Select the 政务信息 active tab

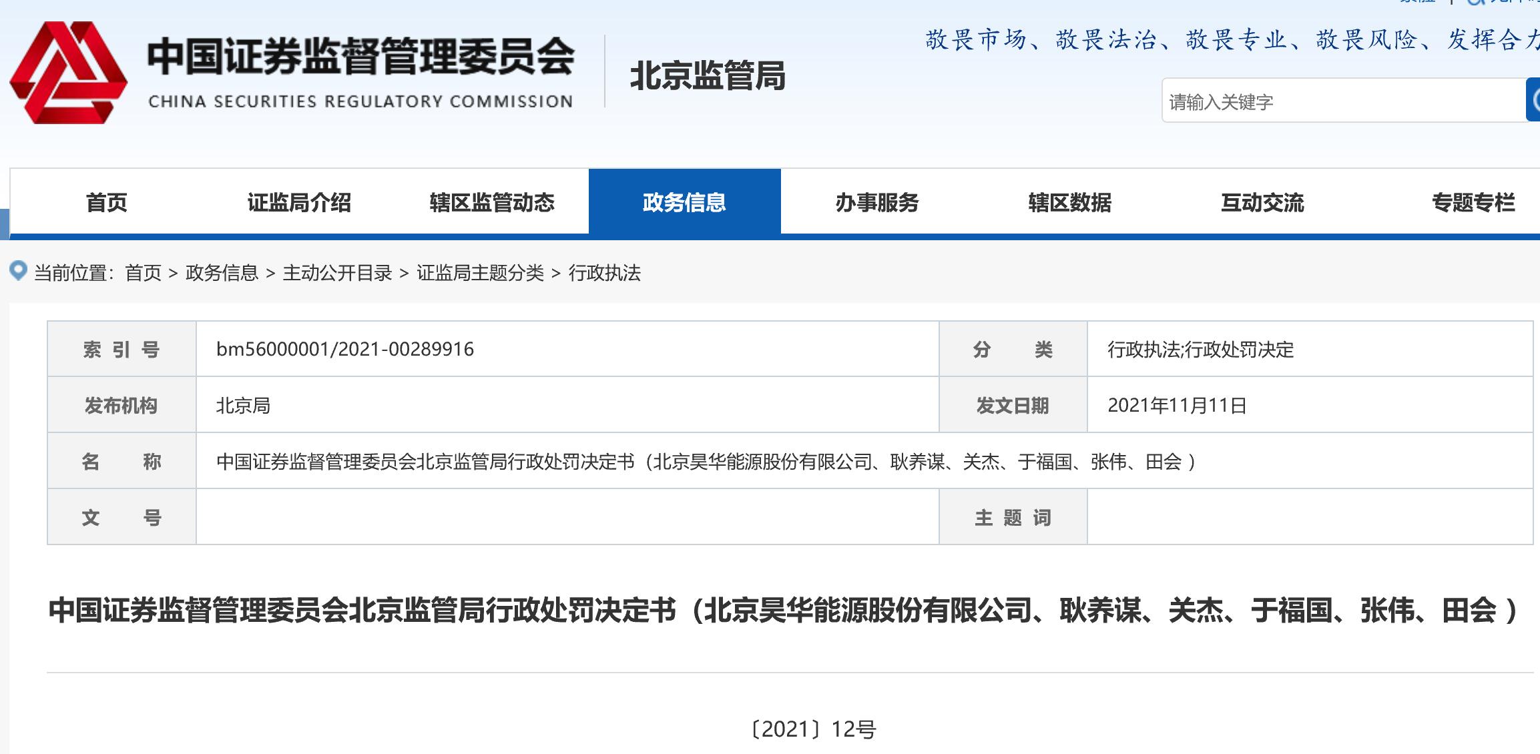coord(684,202)
